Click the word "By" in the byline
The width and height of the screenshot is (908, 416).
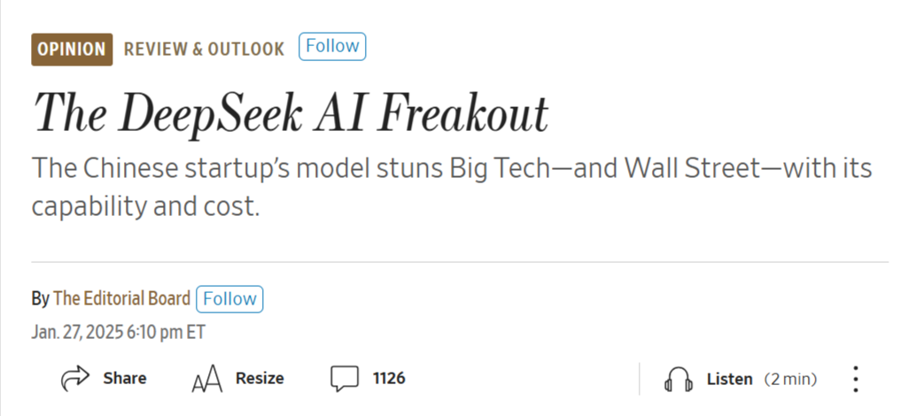40,299
